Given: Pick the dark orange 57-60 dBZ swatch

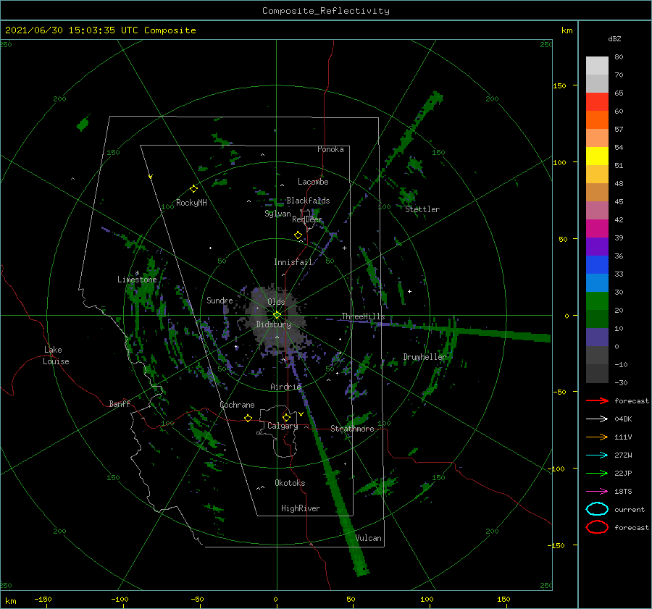Looking at the screenshot, I should (597, 119).
